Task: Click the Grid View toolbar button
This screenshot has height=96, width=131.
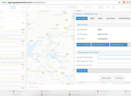Action: pos(61,7)
